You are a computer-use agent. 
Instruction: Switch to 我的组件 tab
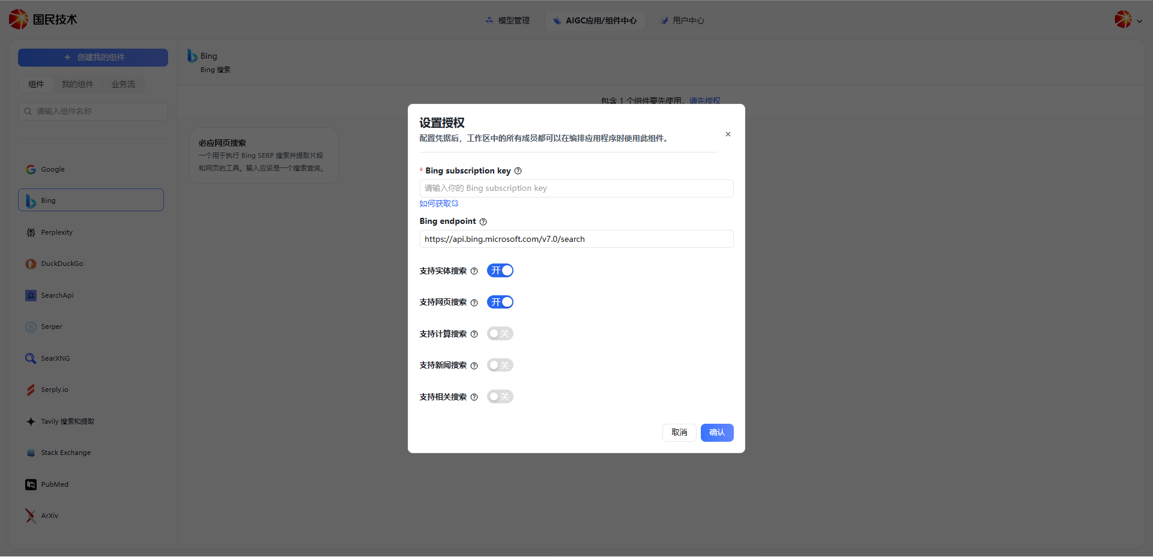pos(77,84)
